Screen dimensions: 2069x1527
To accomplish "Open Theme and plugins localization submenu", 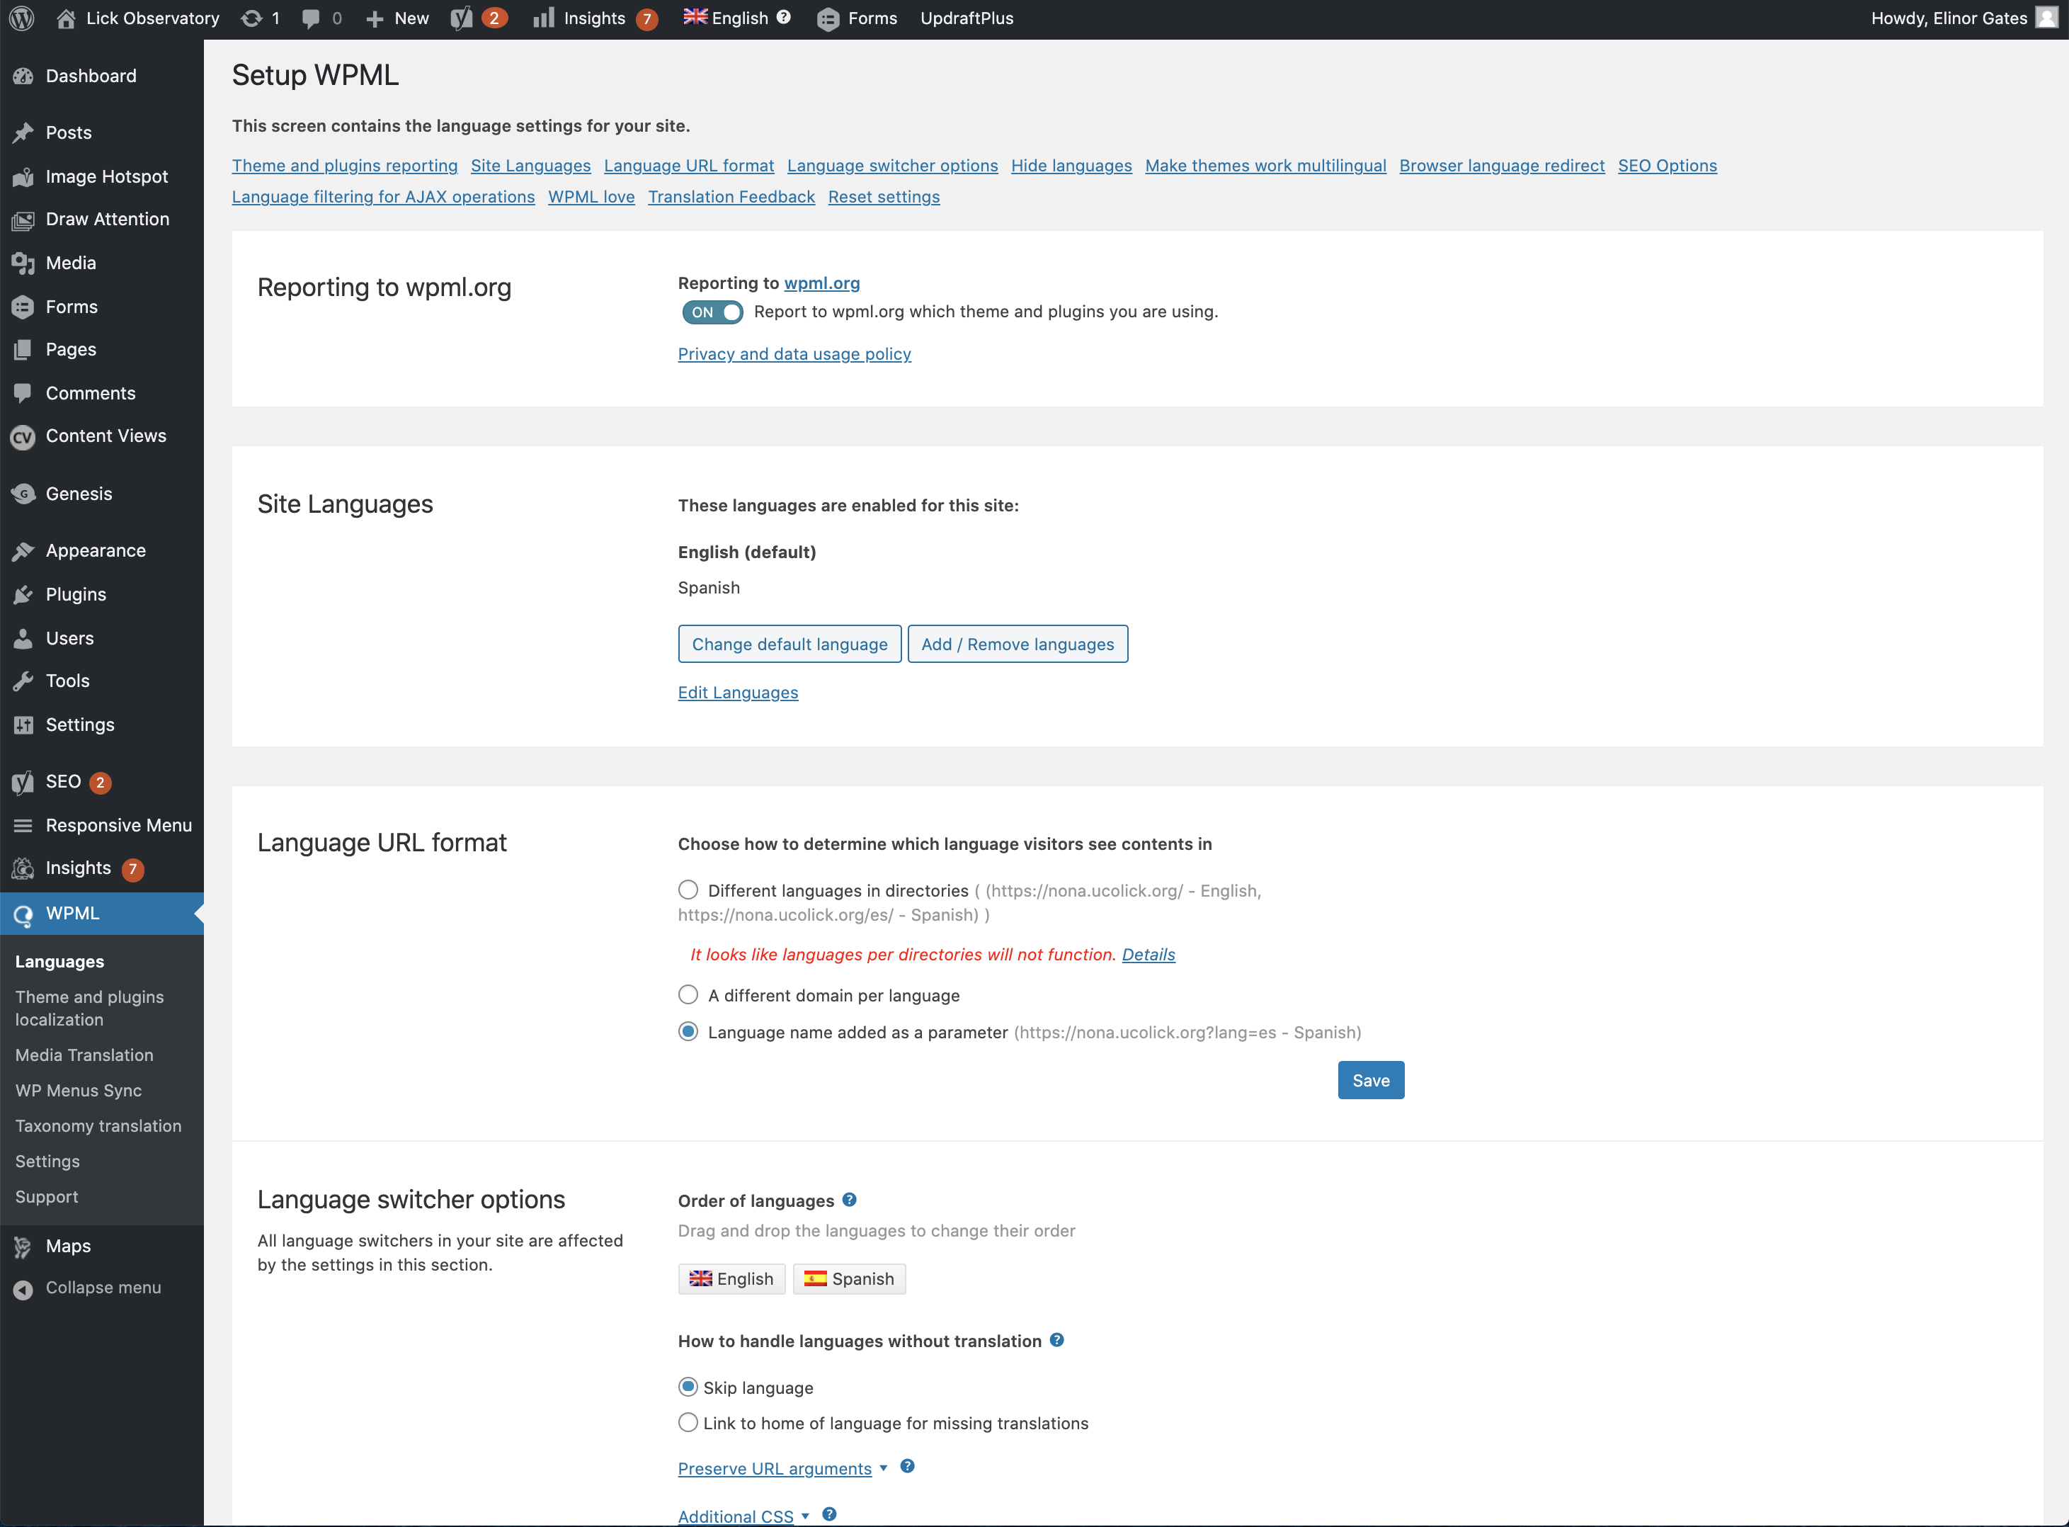I will [90, 1009].
